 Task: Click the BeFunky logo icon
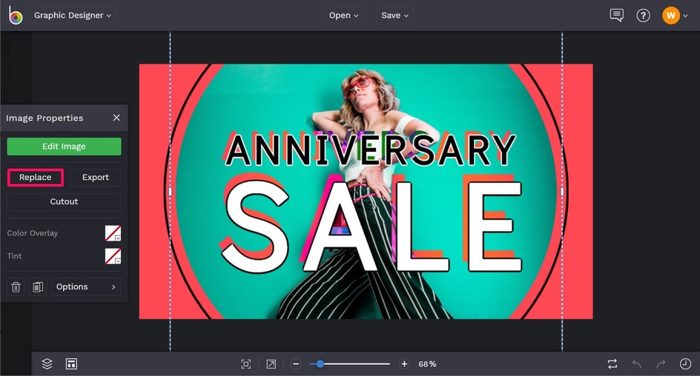point(15,16)
